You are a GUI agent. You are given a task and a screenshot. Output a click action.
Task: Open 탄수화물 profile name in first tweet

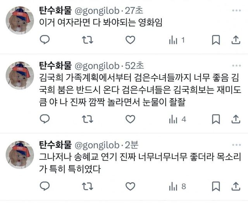point(55,10)
